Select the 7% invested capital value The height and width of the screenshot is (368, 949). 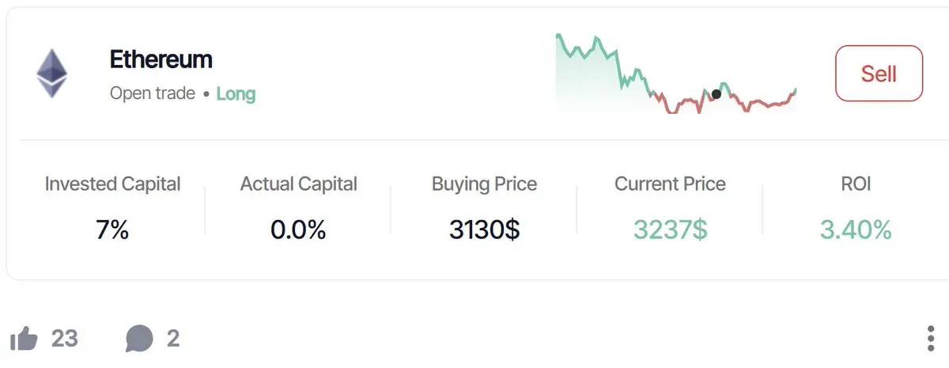pyautogui.click(x=112, y=230)
